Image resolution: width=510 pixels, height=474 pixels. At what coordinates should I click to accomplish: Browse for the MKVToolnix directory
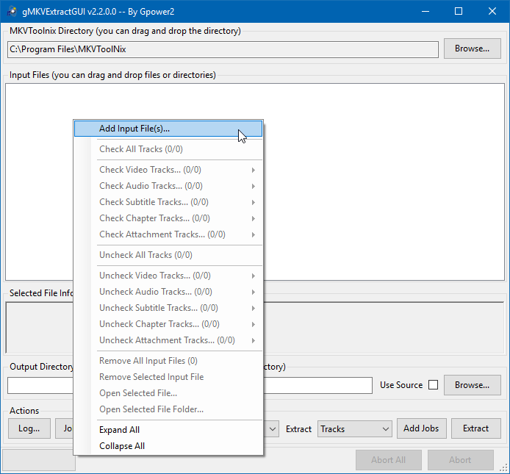472,49
